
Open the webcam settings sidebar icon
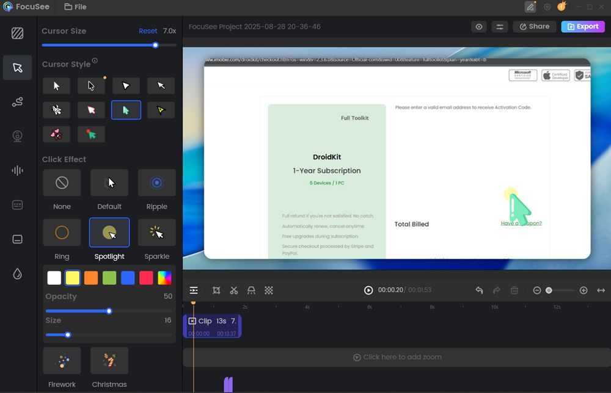18,136
